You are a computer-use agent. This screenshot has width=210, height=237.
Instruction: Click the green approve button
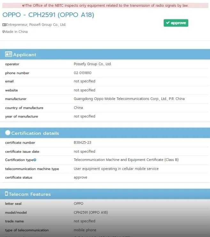tap(176, 23)
